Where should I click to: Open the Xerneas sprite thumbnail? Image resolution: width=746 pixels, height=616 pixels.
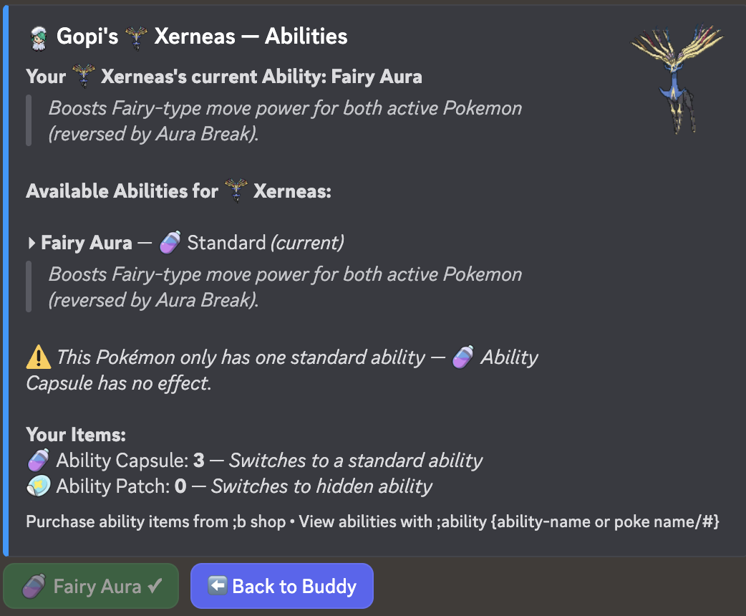click(677, 79)
